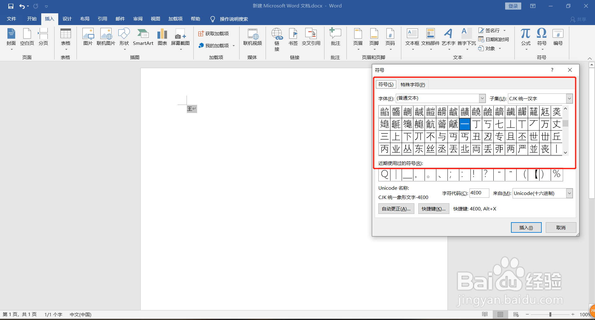Switch to the Layout (布局) ribbon tab
This screenshot has height=320, width=595.
click(85, 19)
